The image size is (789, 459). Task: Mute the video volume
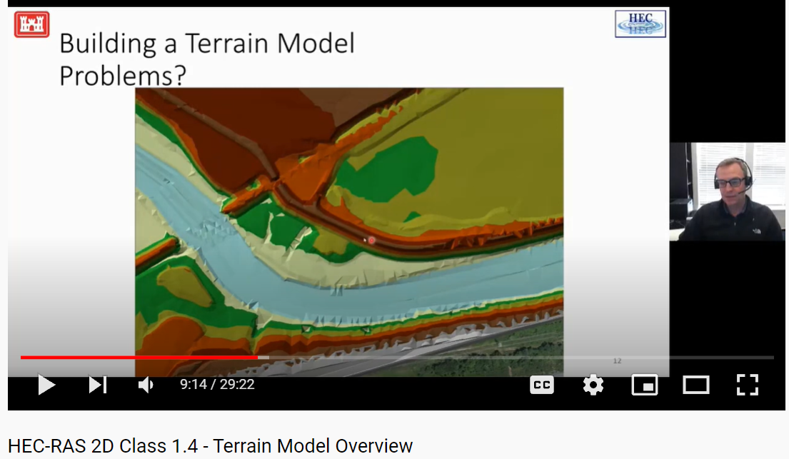click(146, 385)
